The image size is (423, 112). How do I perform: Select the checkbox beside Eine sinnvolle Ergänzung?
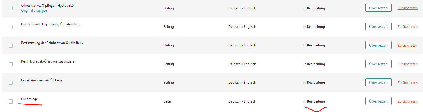[x=11, y=27]
